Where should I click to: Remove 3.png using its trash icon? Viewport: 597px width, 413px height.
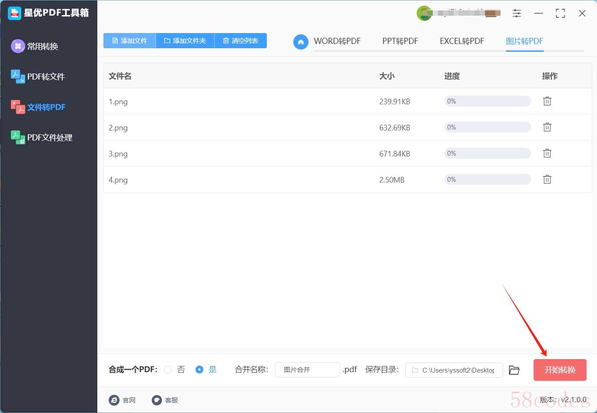(547, 153)
